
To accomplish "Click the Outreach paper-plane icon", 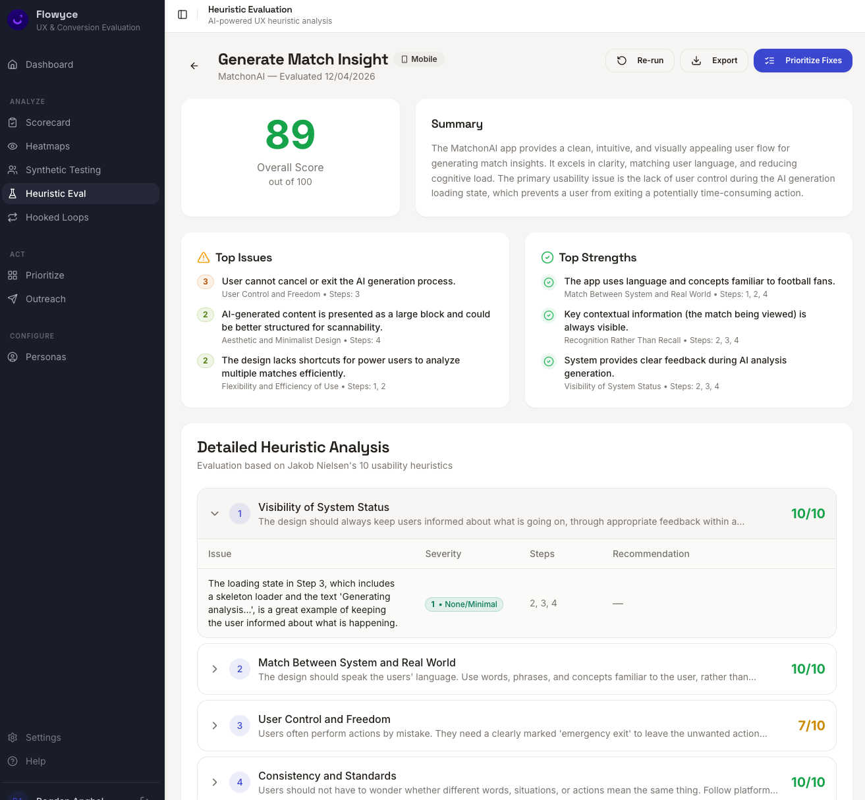I will coord(13,299).
